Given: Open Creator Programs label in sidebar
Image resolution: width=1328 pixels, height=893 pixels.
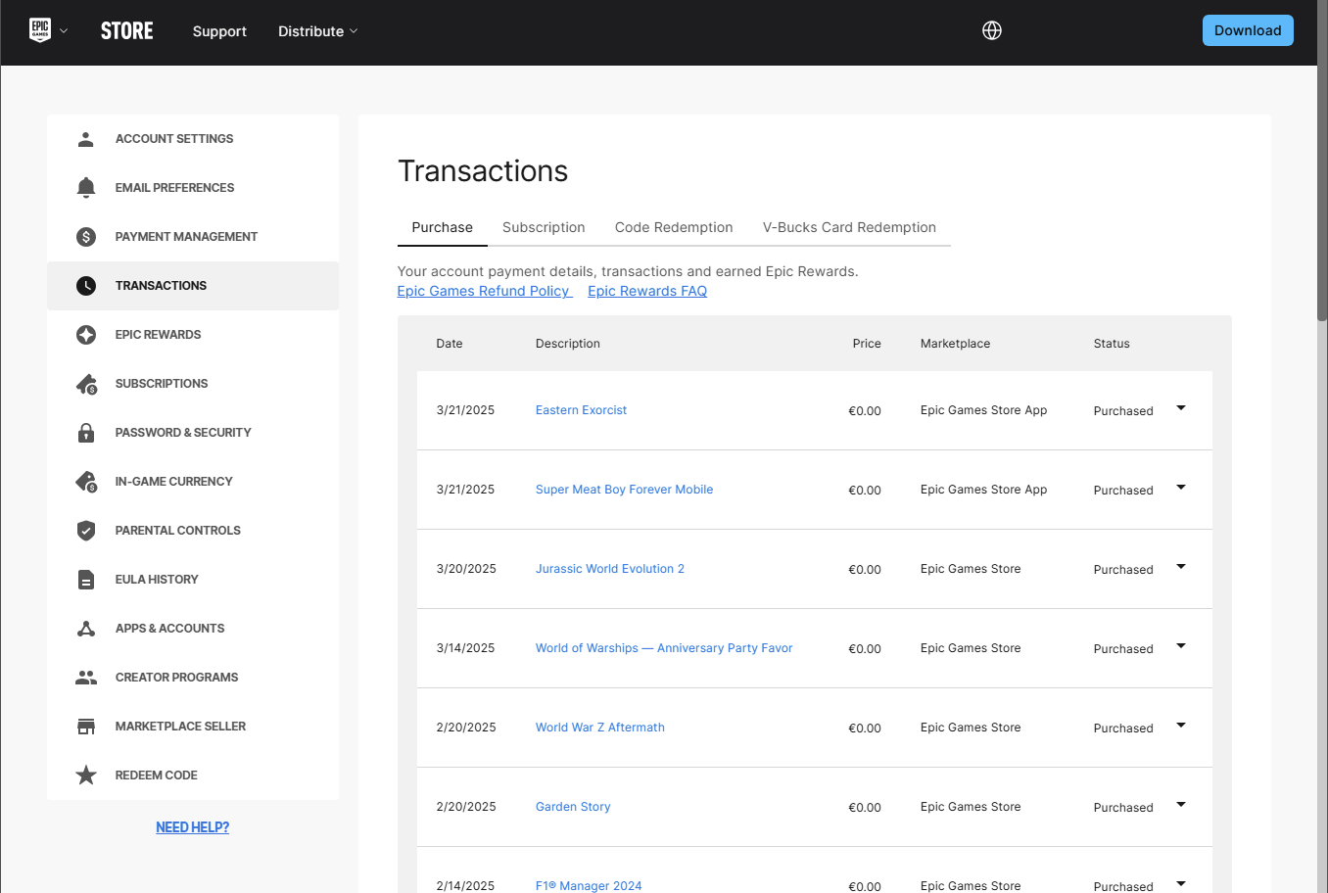Looking at the screenshot, I should [x=176, y=678].
